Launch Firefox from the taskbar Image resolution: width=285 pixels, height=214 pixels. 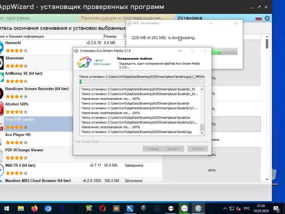(x=34, y=208)
